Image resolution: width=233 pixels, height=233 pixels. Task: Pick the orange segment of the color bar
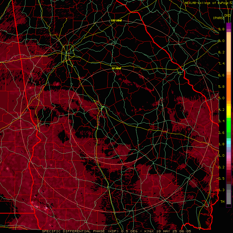tap(229, 89)
